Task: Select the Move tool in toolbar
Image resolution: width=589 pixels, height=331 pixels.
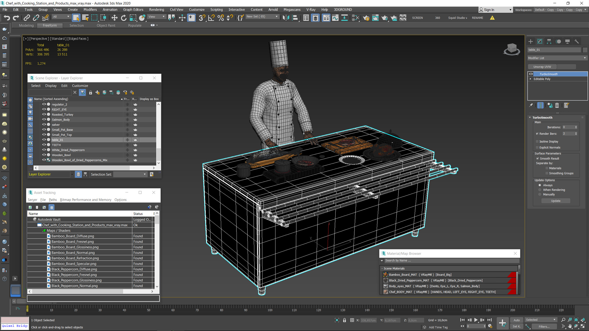Action: 114,17
